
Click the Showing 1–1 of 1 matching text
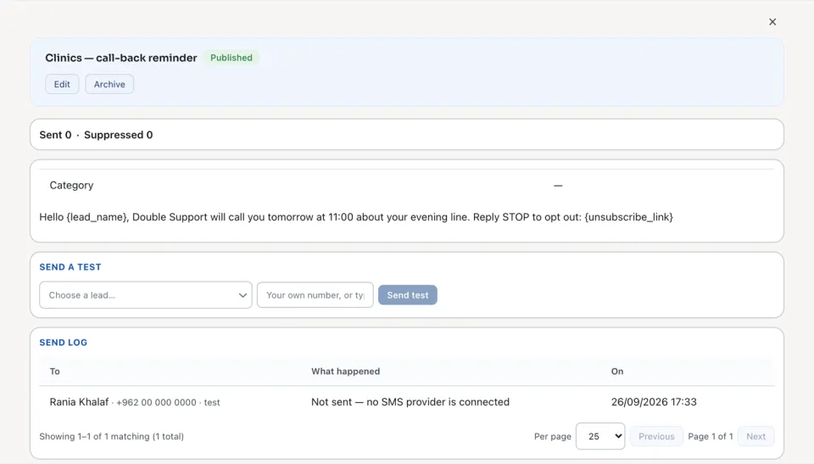point(112,437)
